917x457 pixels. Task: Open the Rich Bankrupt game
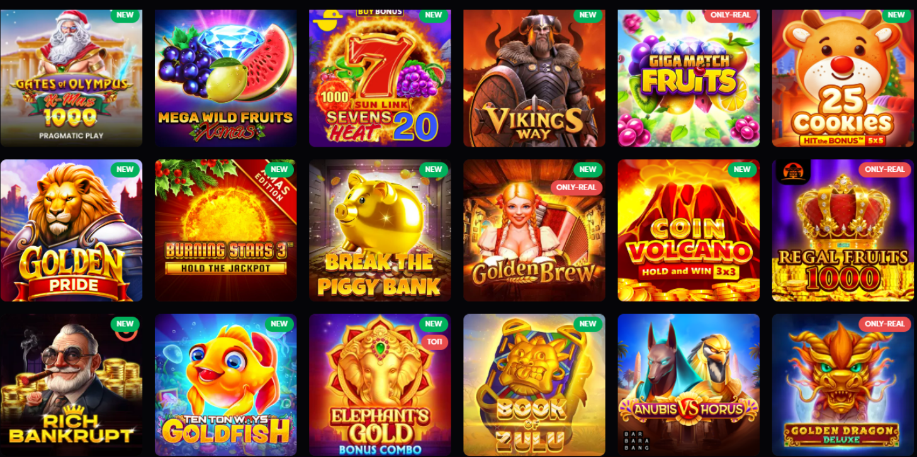point(71,385)
